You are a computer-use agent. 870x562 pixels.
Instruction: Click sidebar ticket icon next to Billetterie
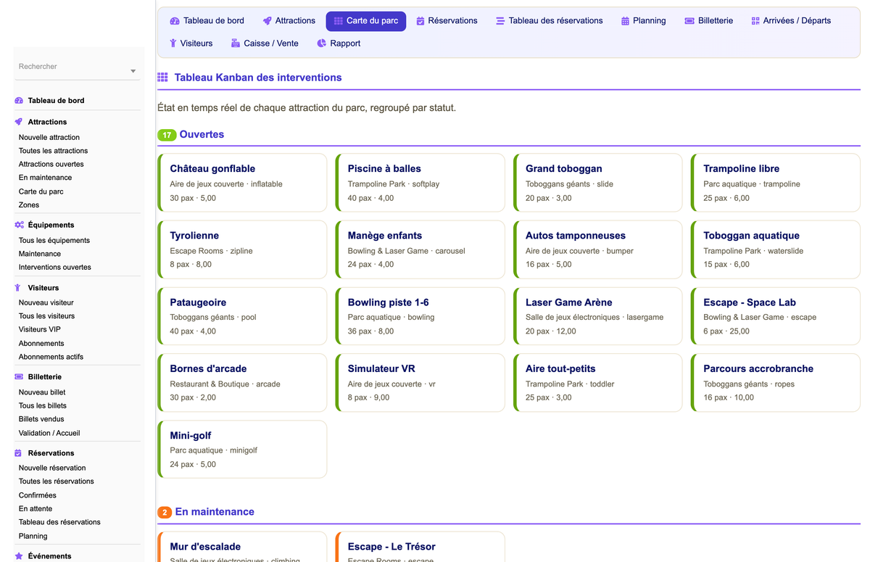point(19,377)
